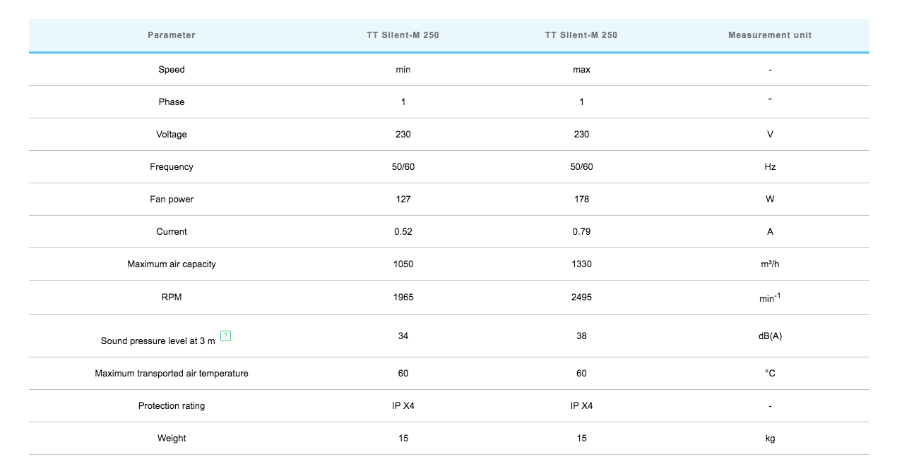
Task: Click the dB(A) measurement unit cell
Action: pos(770,336)
